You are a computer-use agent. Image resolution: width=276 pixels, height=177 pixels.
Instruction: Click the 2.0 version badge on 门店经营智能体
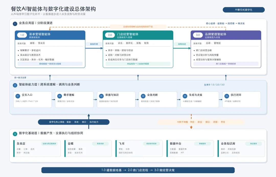point(110,35)
